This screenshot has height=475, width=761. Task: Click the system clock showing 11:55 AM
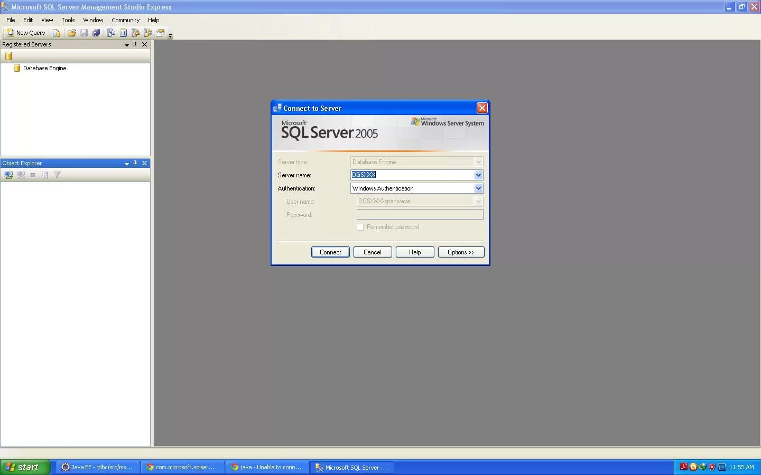[741, 467]
